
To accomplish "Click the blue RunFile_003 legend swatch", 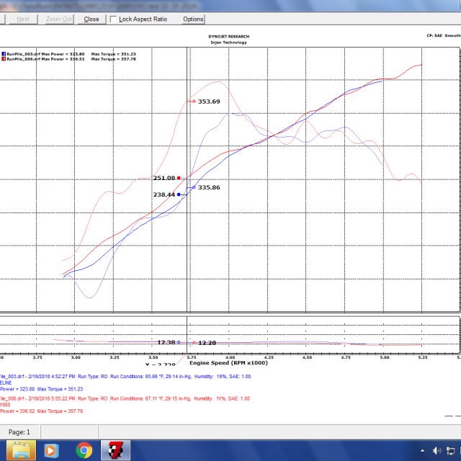I will (x=3, y=54).
